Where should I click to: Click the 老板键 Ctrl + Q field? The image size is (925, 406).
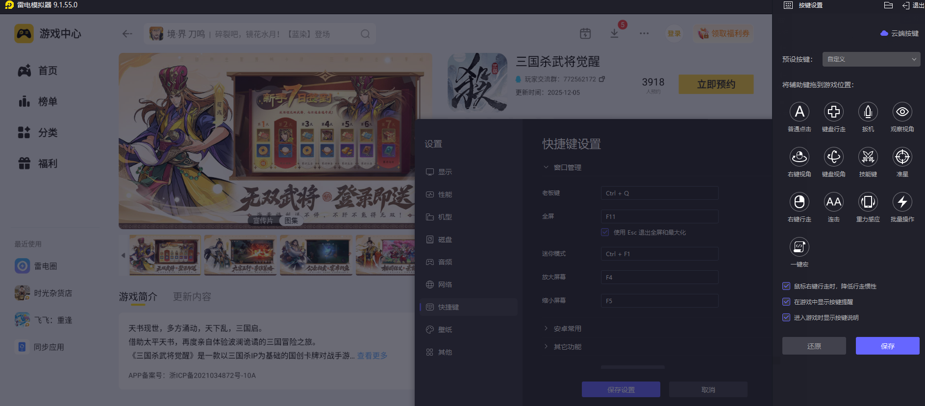(x=660, y=193)
